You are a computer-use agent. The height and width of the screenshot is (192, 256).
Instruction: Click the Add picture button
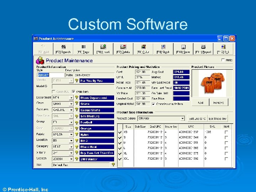click(x=200, y=102)
